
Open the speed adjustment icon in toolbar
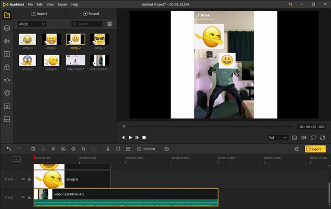pyautogui.click(x=63, y=149)
